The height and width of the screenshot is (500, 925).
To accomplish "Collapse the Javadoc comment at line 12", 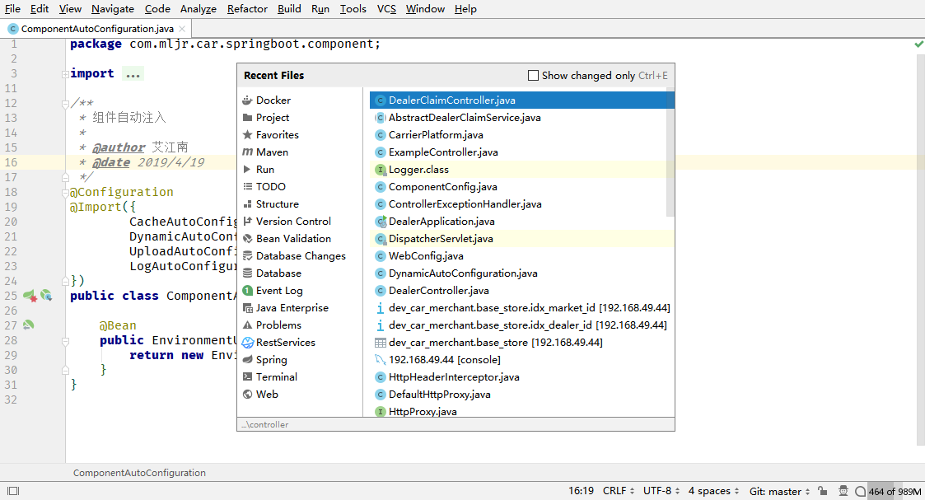I will tap(65, 104).
